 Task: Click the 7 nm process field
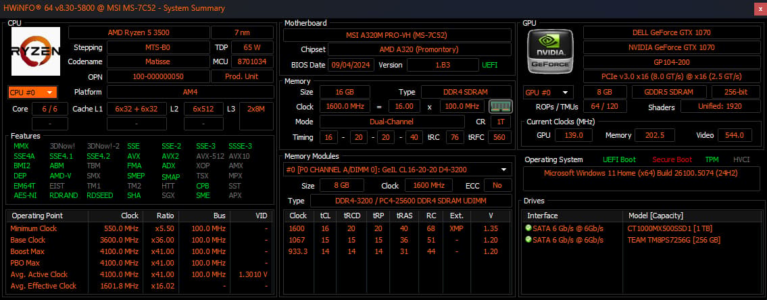pyautogui.click(x=242, y=33)
